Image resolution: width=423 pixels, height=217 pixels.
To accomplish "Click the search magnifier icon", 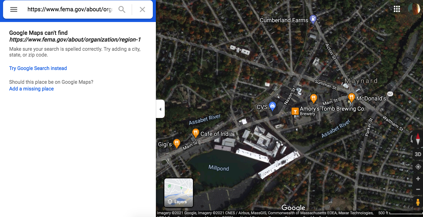I will (x=122, y=9).
